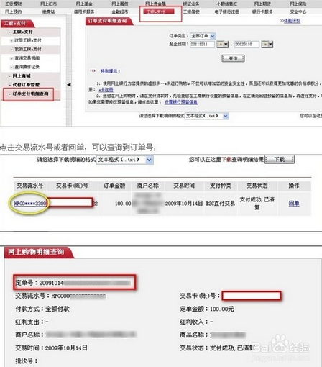
Task: Open the transaction serial number HFG0****3309 link
Action: pos(30,204)
